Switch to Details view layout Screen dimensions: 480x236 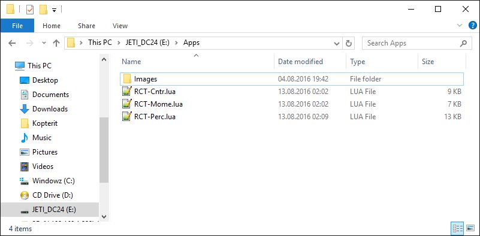pos(457,228)
